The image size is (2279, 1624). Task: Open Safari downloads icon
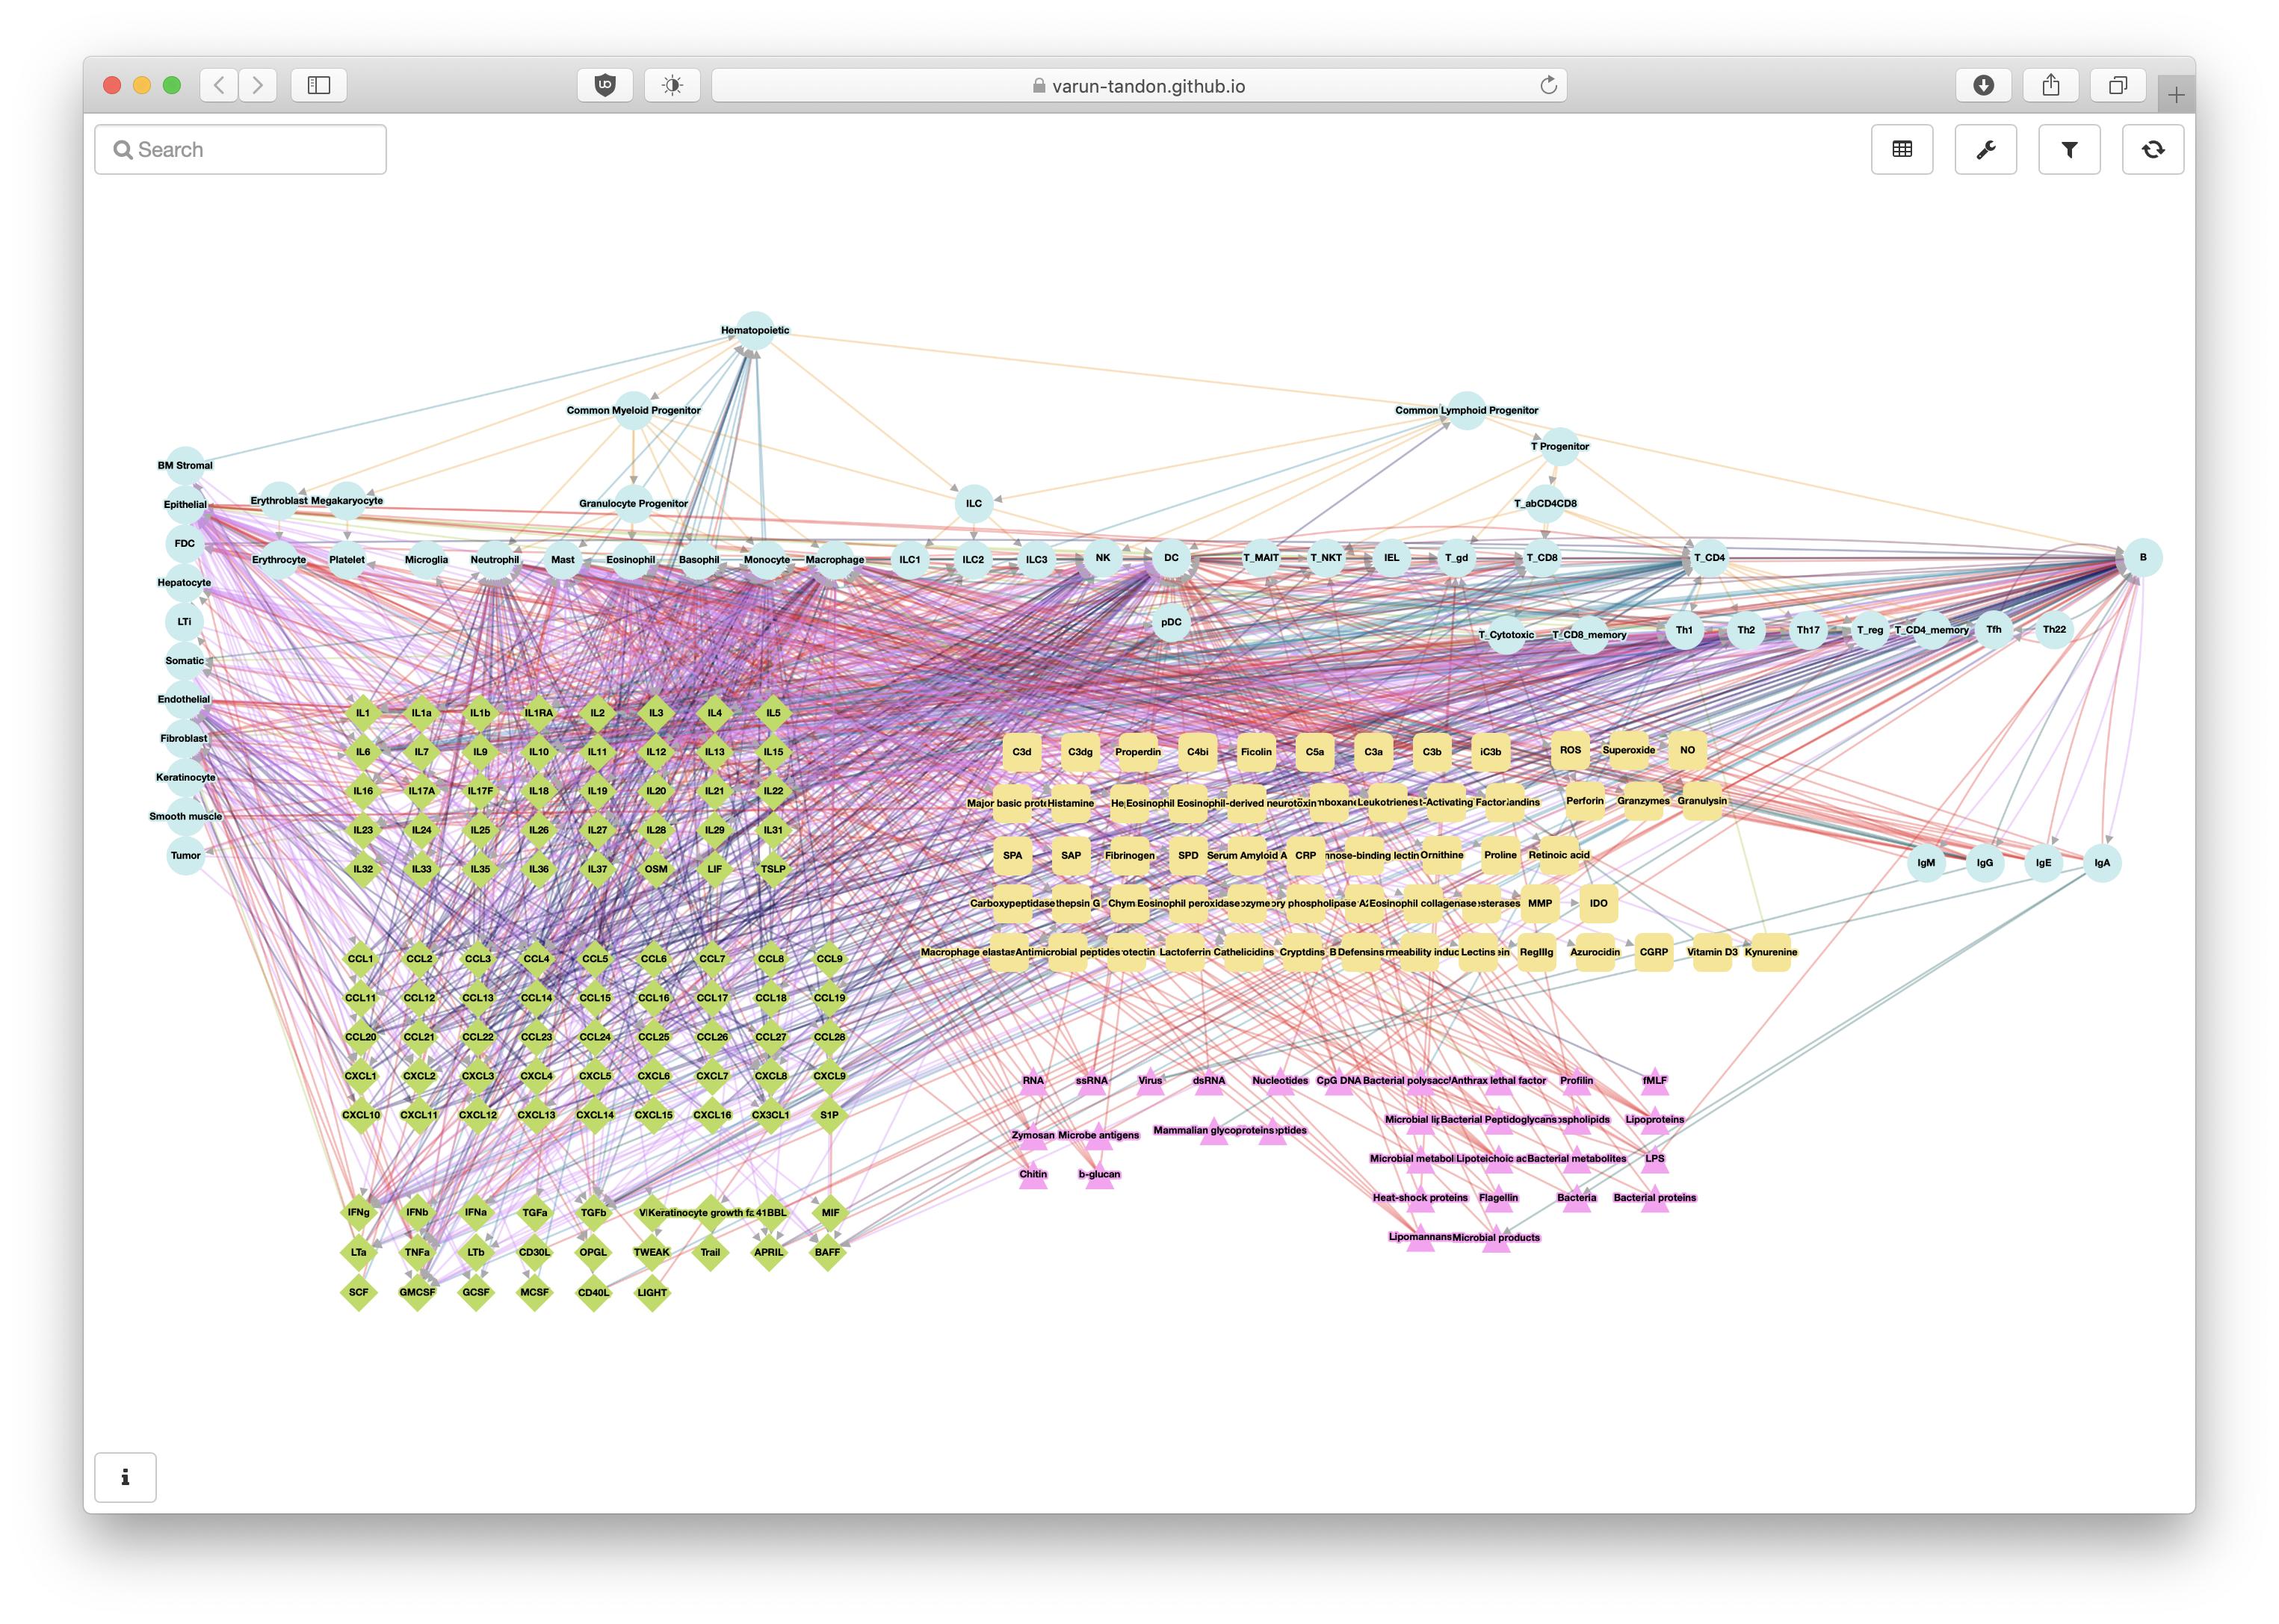[1983, 85]
